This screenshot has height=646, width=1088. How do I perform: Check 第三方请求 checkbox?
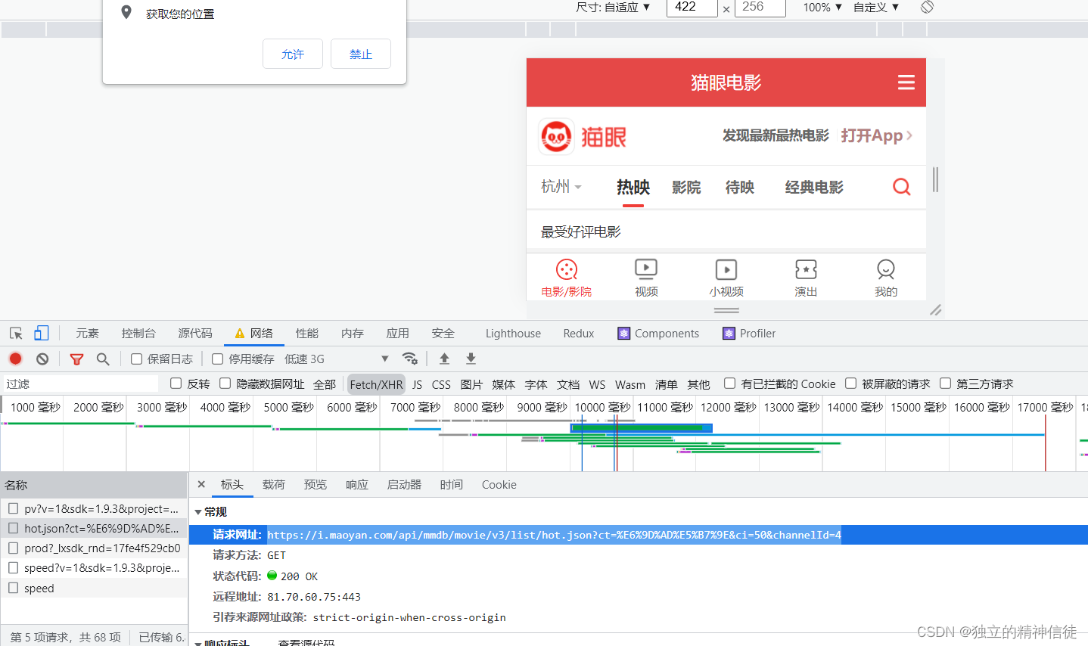(x=946, y=384)
